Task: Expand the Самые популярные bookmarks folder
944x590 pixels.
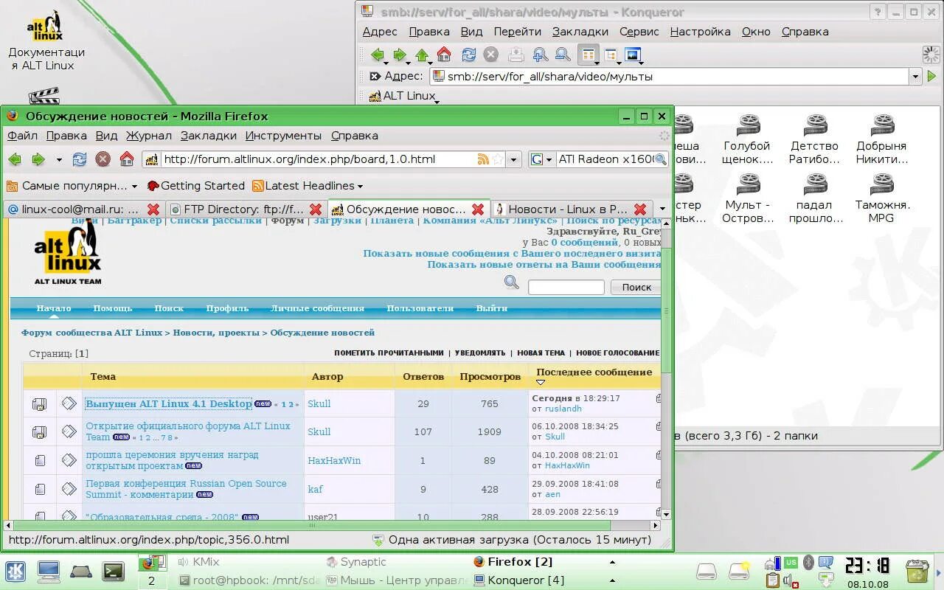Action: [71, 186]
